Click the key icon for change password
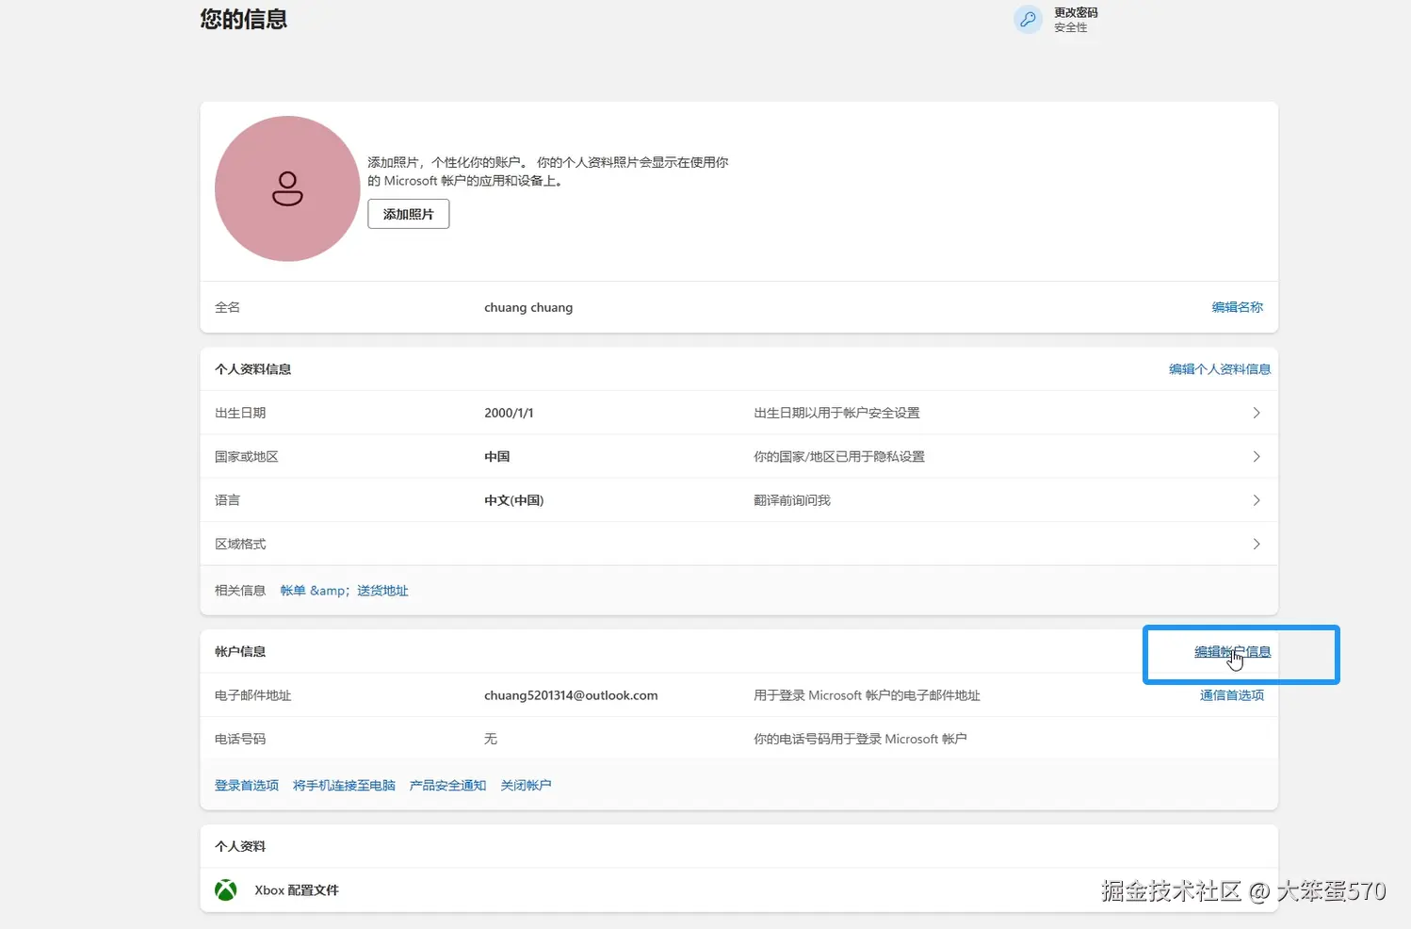This screenshot has height=929, width=1411. click(x=1028, y=19)
